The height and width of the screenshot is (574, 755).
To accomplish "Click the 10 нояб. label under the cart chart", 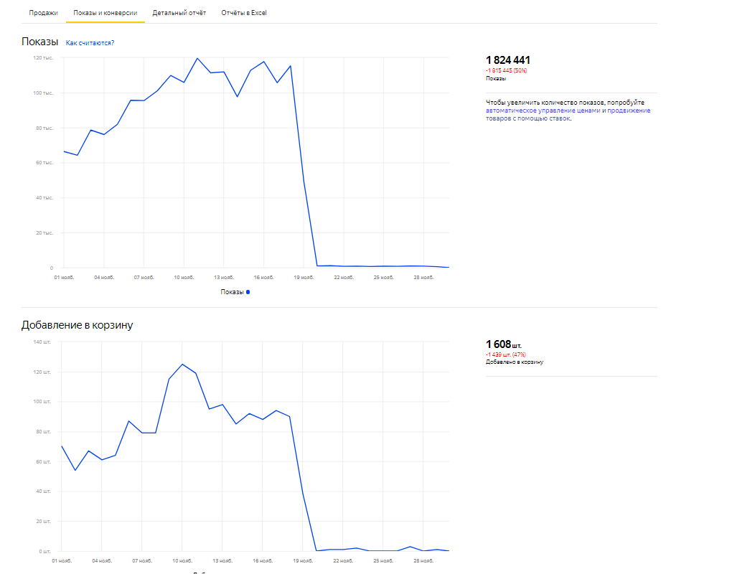I will tap(182, 560).
